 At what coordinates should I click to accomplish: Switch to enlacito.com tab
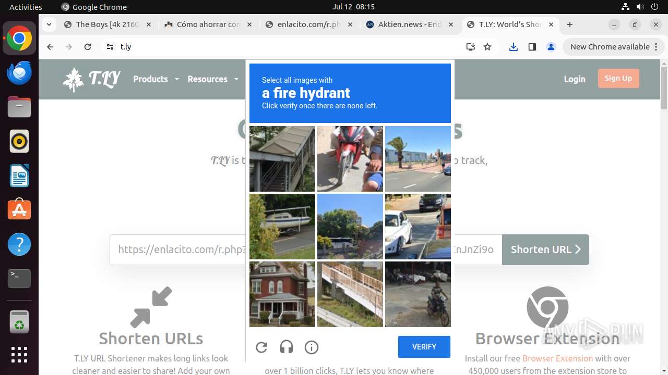309,24
